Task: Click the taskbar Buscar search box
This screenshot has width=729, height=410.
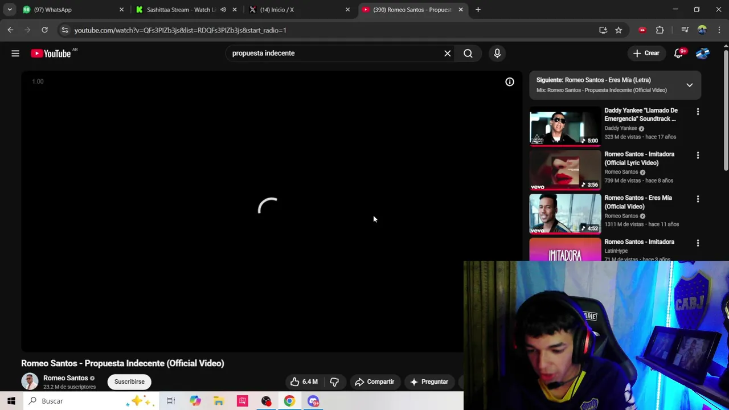Action: pos(91,401)
